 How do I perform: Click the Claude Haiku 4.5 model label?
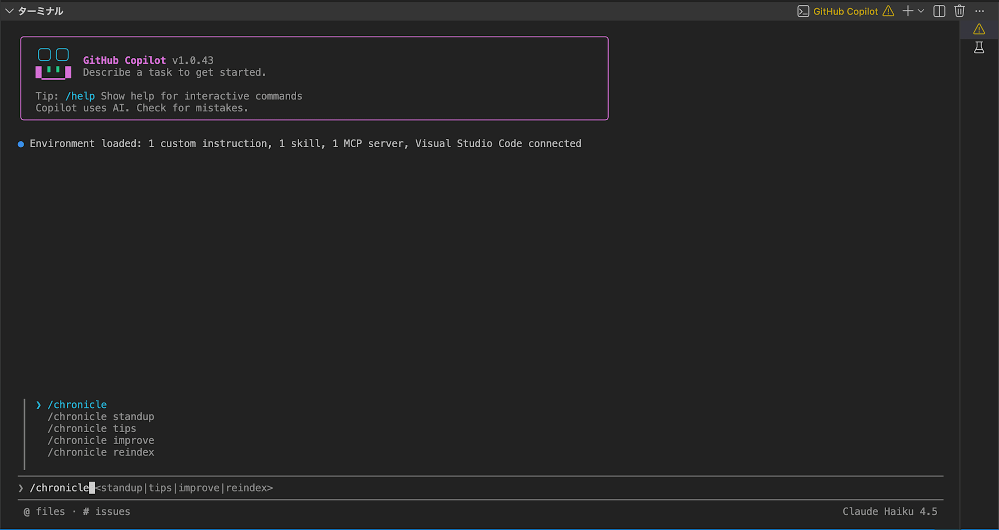[x=890, y=512]
